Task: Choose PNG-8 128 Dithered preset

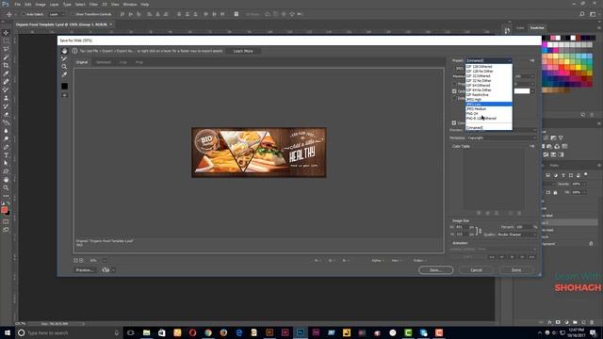Action: (489, 119)
